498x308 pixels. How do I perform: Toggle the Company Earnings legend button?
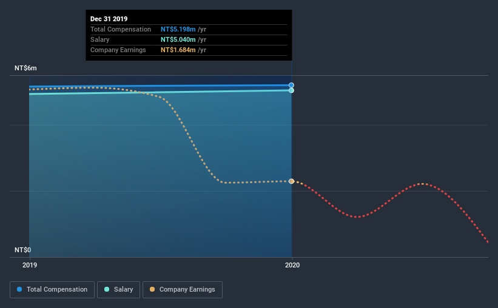(183, 290)
